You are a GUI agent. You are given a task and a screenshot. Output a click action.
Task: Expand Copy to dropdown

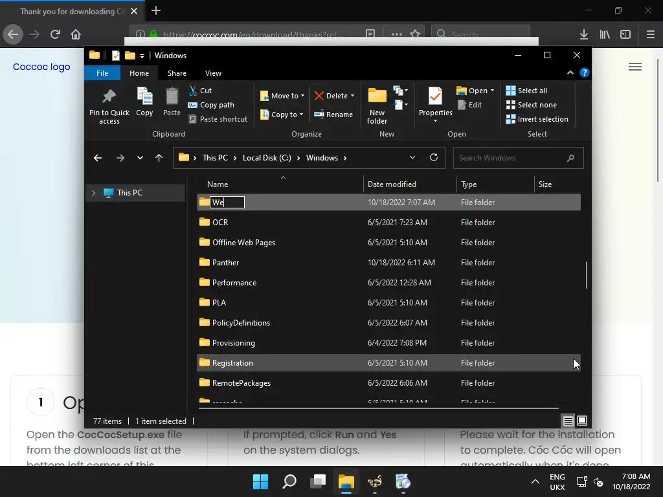(302, 115)
